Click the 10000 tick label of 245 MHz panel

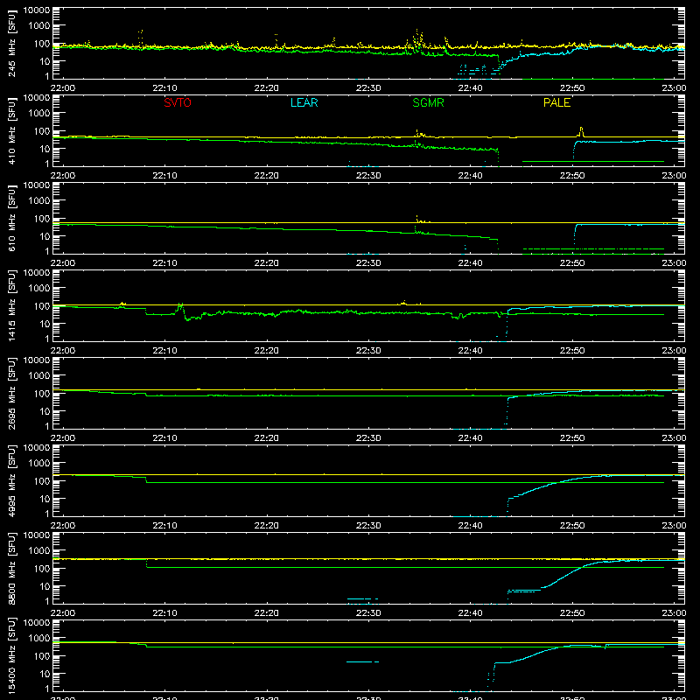(37, 10)
